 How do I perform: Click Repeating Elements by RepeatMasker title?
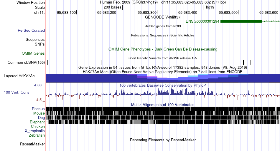(163, 140)
